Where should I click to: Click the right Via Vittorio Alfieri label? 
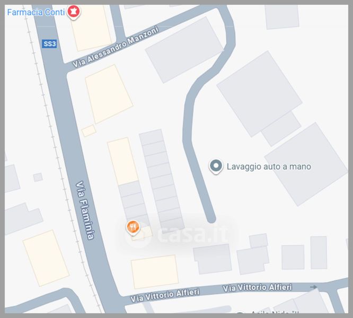coord(257,288)
